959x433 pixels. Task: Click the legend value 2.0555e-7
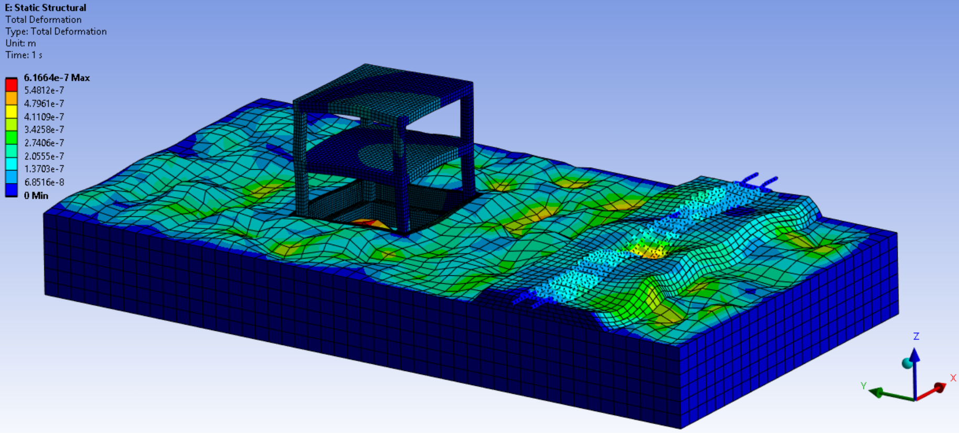(x=44, y=156)
